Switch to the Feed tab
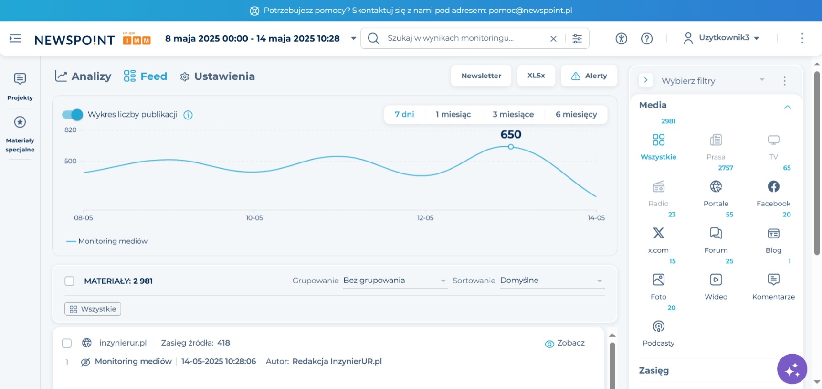822x389 pixels. click(145, 76)
